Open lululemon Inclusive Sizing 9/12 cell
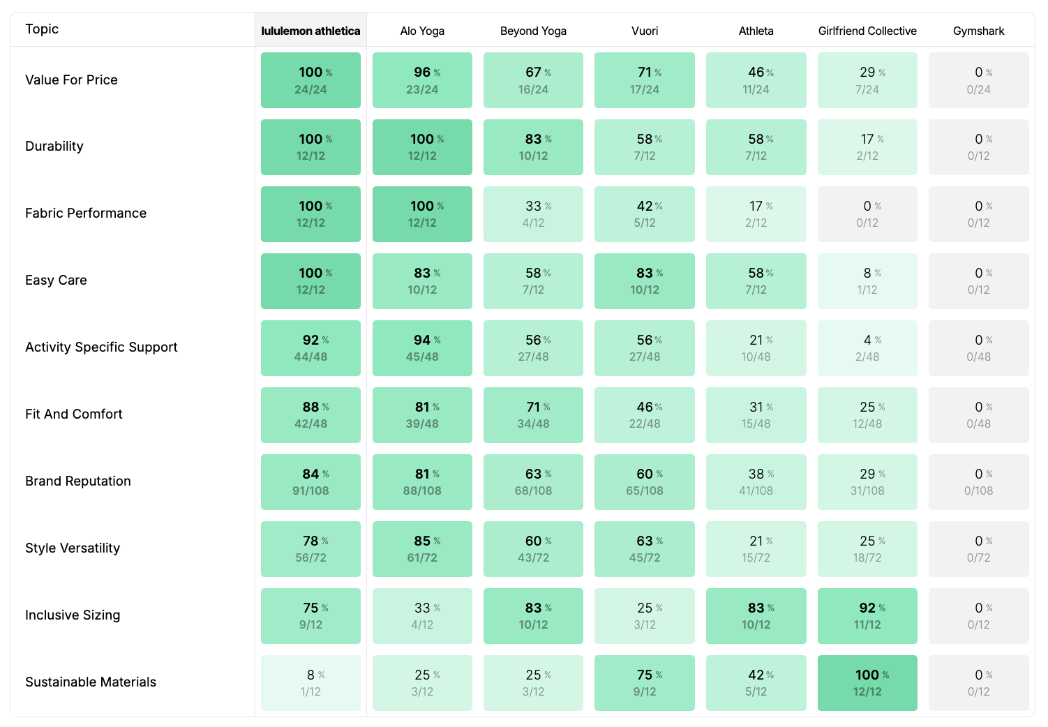This screenshot has width=1048, height=727. [x=310, y=616]
